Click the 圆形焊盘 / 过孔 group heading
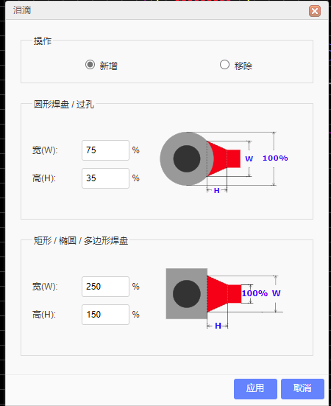The width and height of the screenshot is (331, 406). (x=64, y=105)
